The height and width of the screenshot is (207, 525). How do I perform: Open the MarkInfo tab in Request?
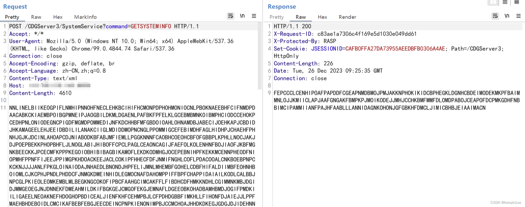coord(85,17)
